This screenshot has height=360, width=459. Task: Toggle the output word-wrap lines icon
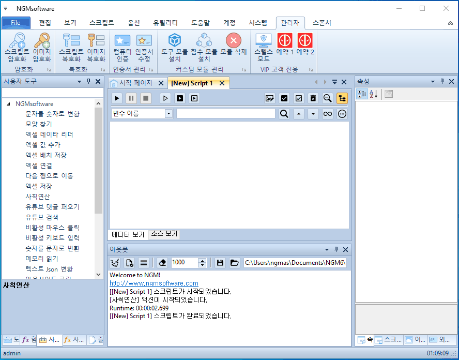(x=144, y=263)
